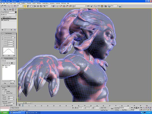The image size is (152, 114).
Task: Open the Modifier List dropdown
Action: coord(8,15)
